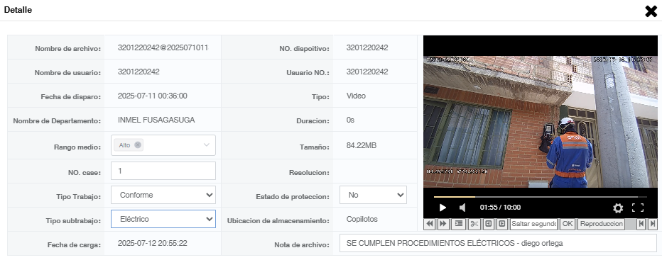The height and width of the screenshot is (260, 662).
Task: Select size value 84.22MB
Action: pos(362,146)
